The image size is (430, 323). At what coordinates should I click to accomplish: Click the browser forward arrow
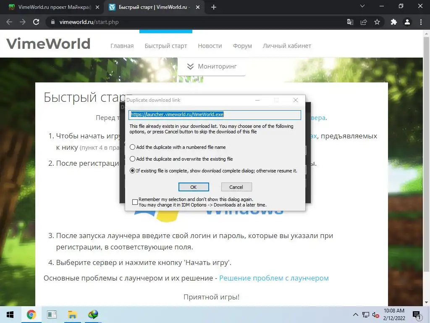pos(23,22)
